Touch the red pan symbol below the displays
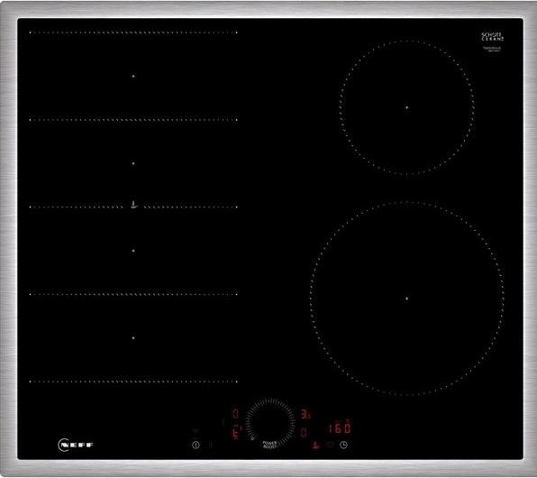The image size is (537, 478). pyautogui.click(x=315, y=446)
